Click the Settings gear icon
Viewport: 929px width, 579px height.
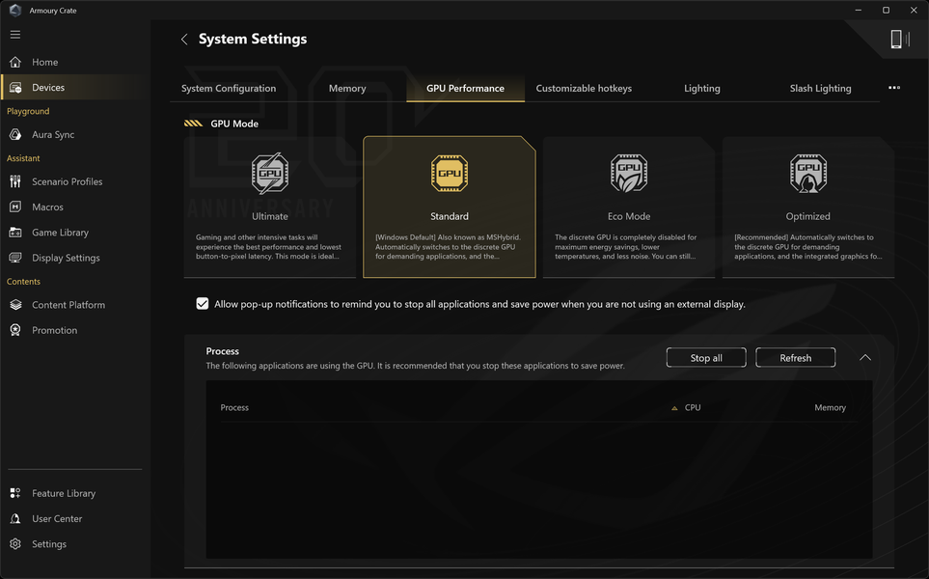[x=15, y=544]
